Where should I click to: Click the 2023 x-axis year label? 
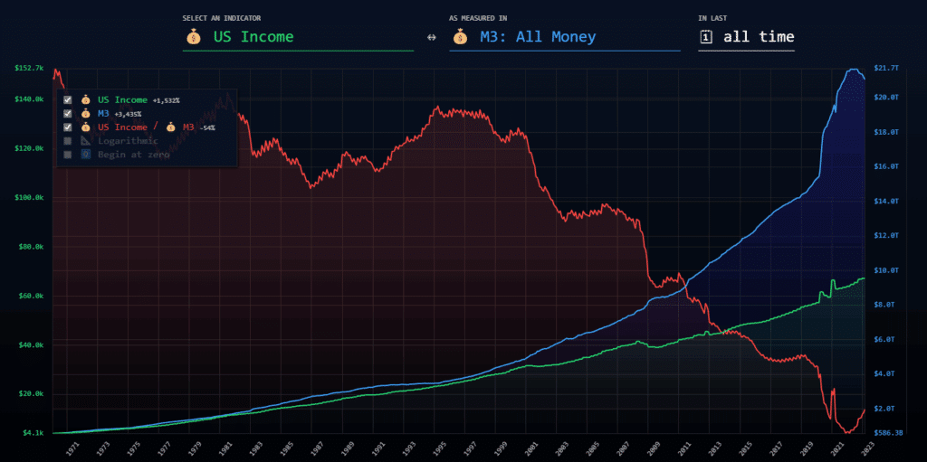(869, 449)
